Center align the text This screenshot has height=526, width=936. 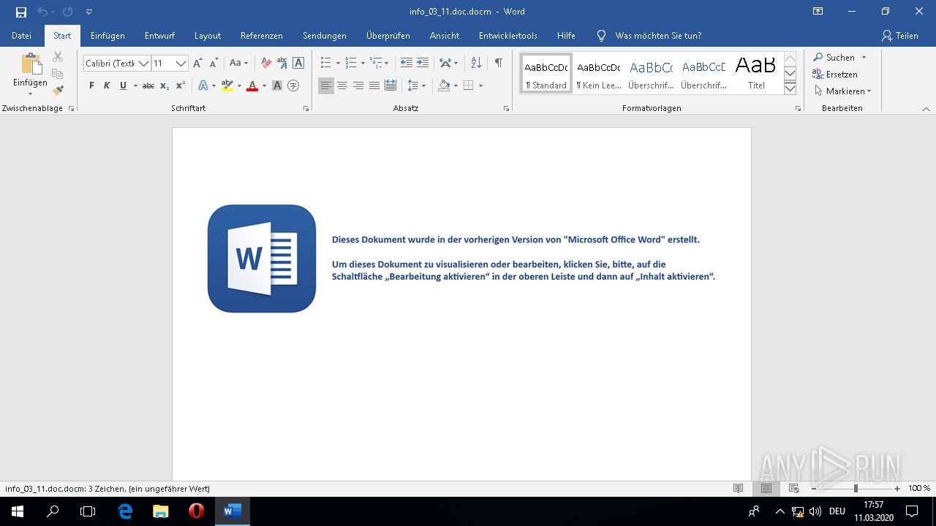click(x=342, y=85)
